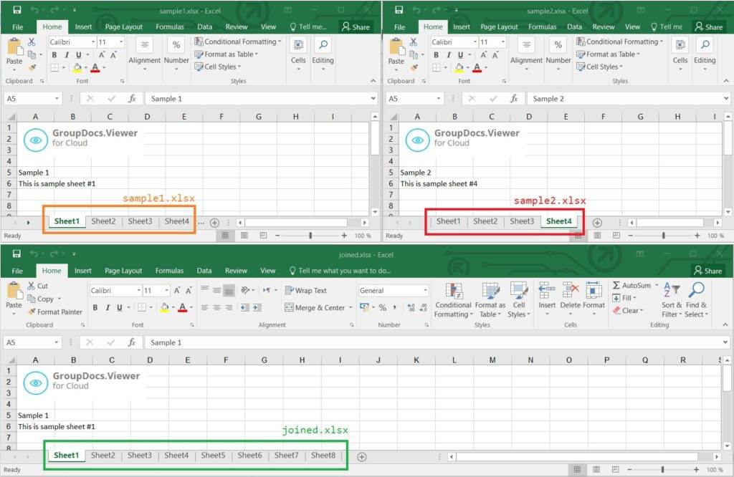The image size is (734, 477).
Task: Open Sort & Filter in joined.xlsx
Action: point(670,299)
